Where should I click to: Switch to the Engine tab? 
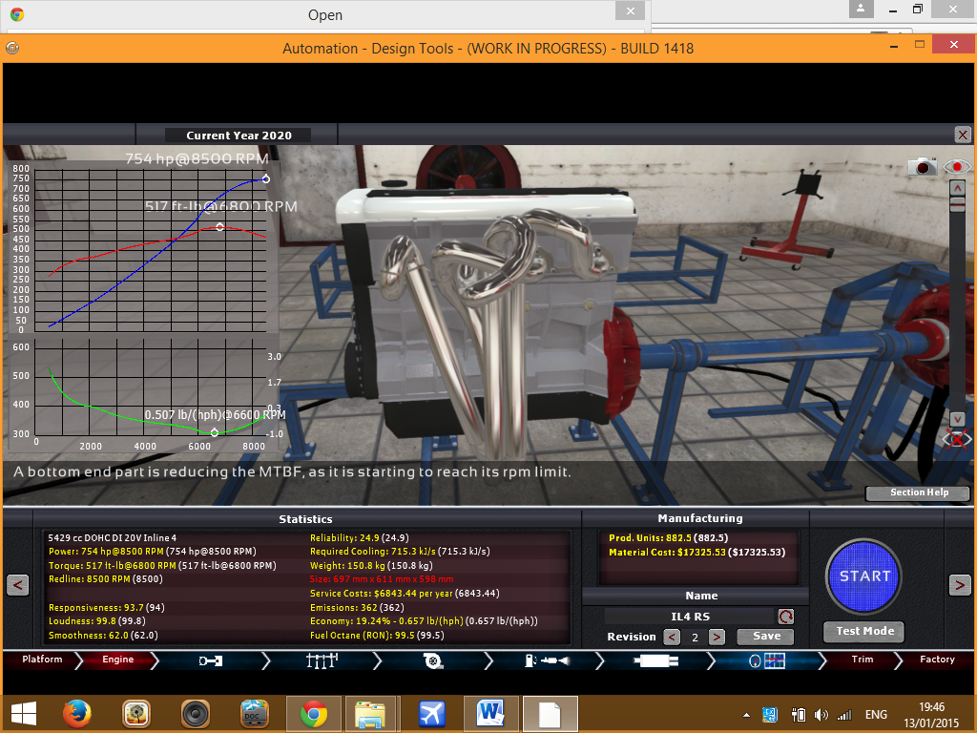117,660
